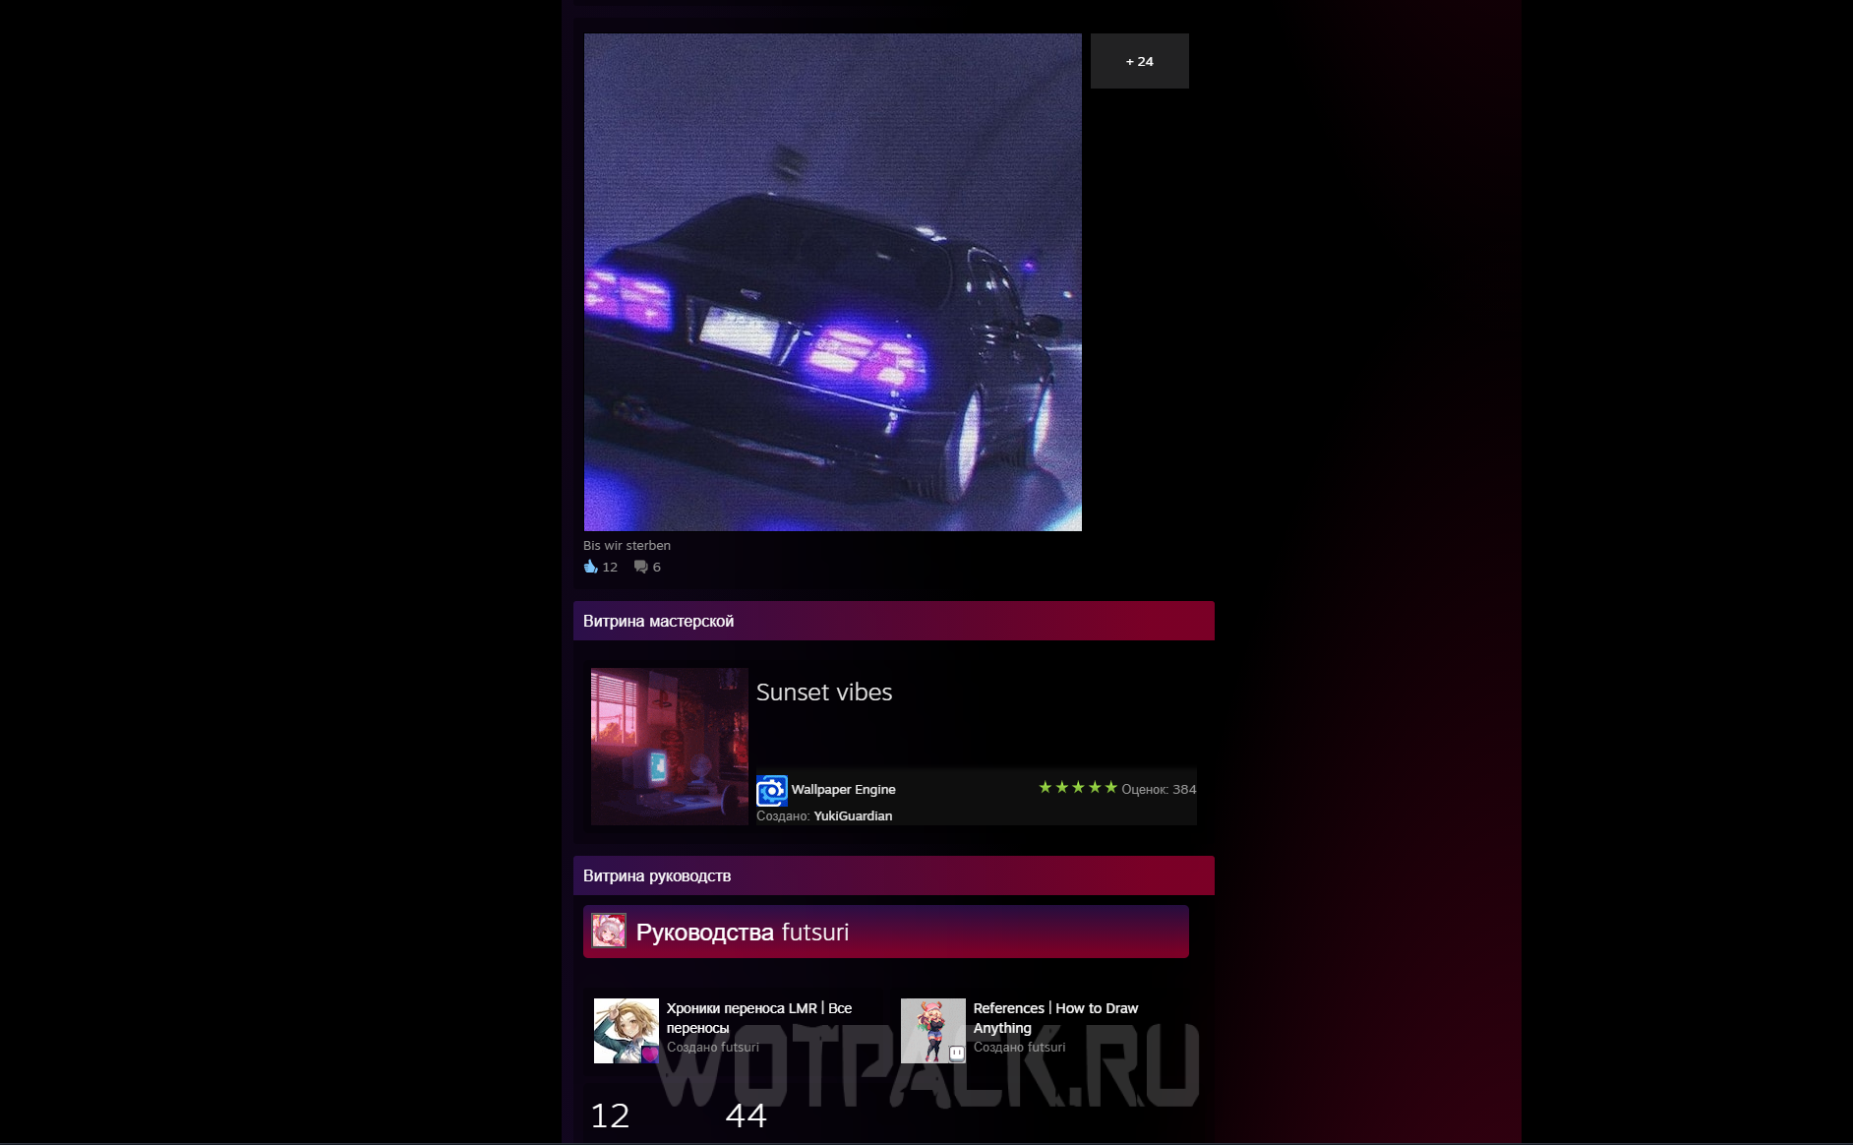The image size is (1853, 1145).
Task: Go to the Wallpaper Engine text link
Action: pyautogui.click(x=843, y=790)
